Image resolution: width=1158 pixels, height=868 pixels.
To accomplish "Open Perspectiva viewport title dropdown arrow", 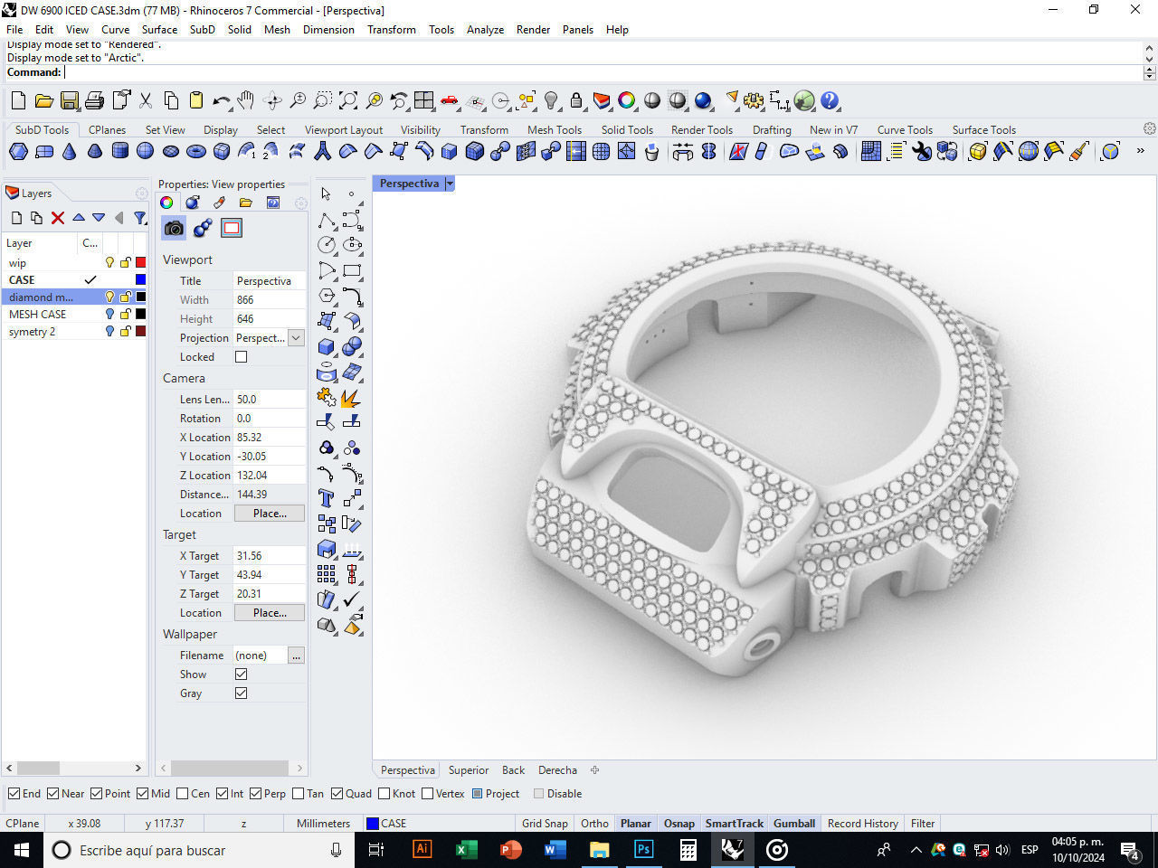I will [x=450, y=184].
